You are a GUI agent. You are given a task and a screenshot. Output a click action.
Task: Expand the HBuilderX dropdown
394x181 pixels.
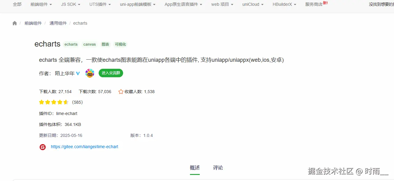[x=284, y=4]
